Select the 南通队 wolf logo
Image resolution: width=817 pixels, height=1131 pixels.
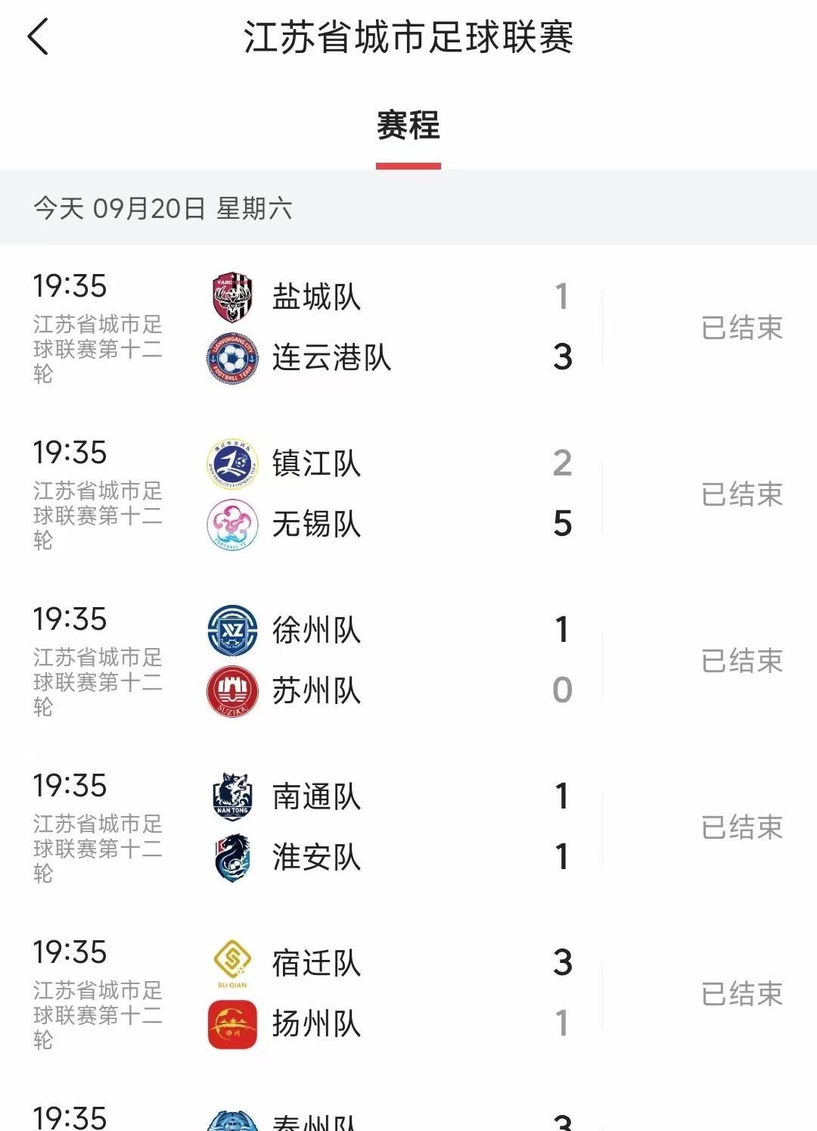coord(232,797)
